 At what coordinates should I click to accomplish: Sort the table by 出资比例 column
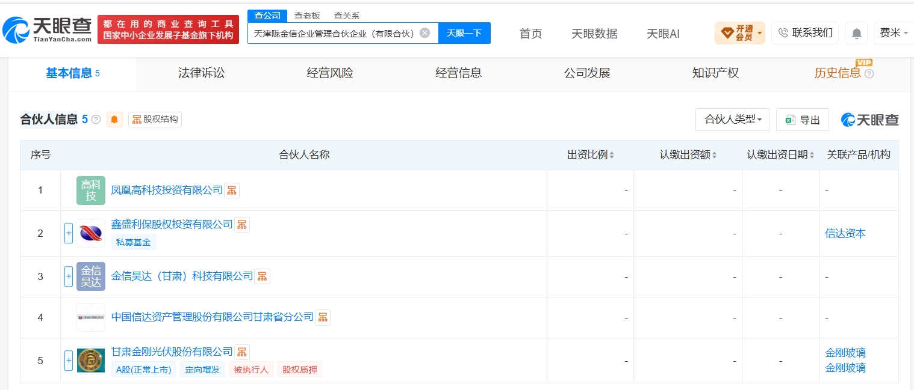pyautogui.click(x=591, y=155)
